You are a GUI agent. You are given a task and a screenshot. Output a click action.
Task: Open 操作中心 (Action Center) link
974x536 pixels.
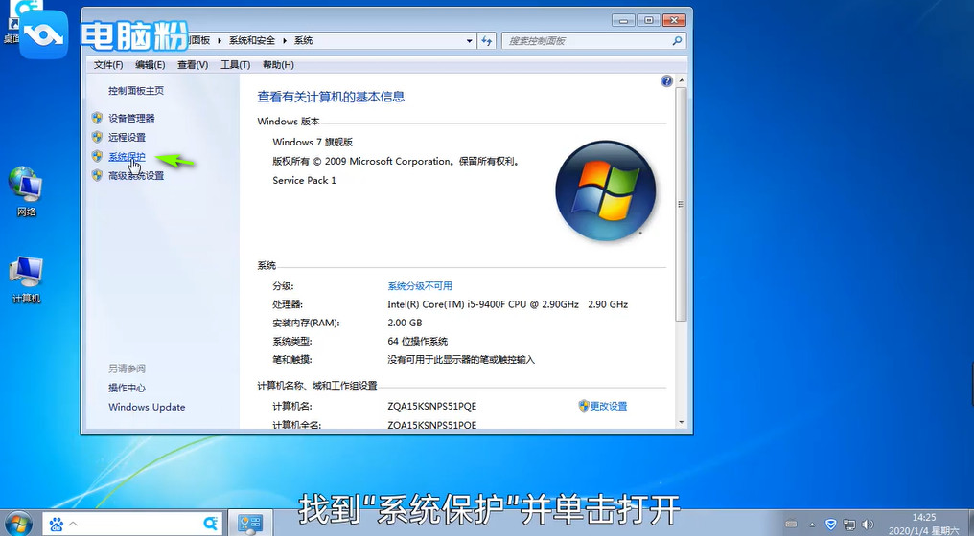click(x=127, y=388)
